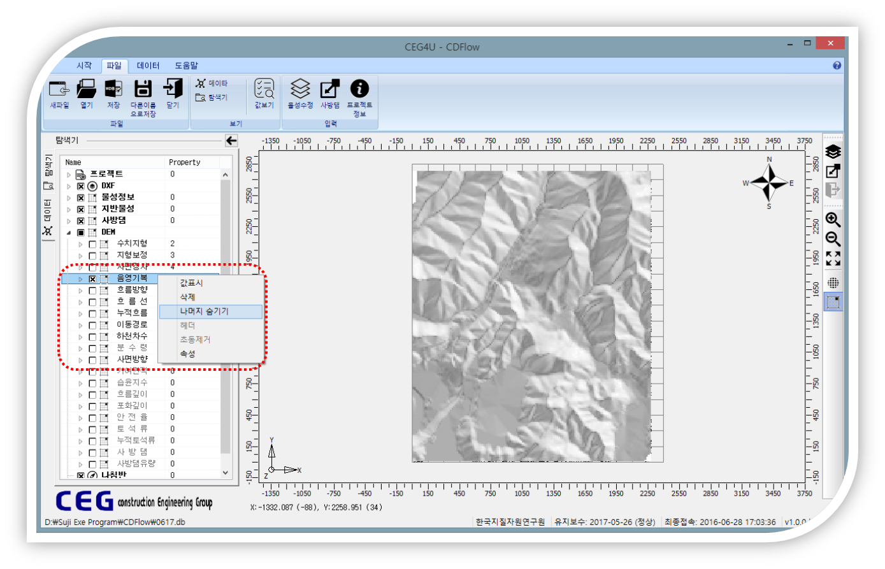
Task: Check the 수치지형 checkbox
Action: tap(92, 244)
